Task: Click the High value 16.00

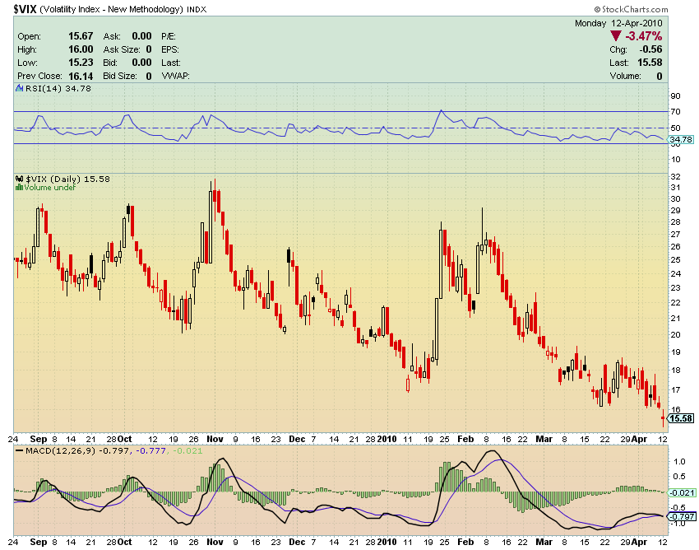Action: [81, 49]
